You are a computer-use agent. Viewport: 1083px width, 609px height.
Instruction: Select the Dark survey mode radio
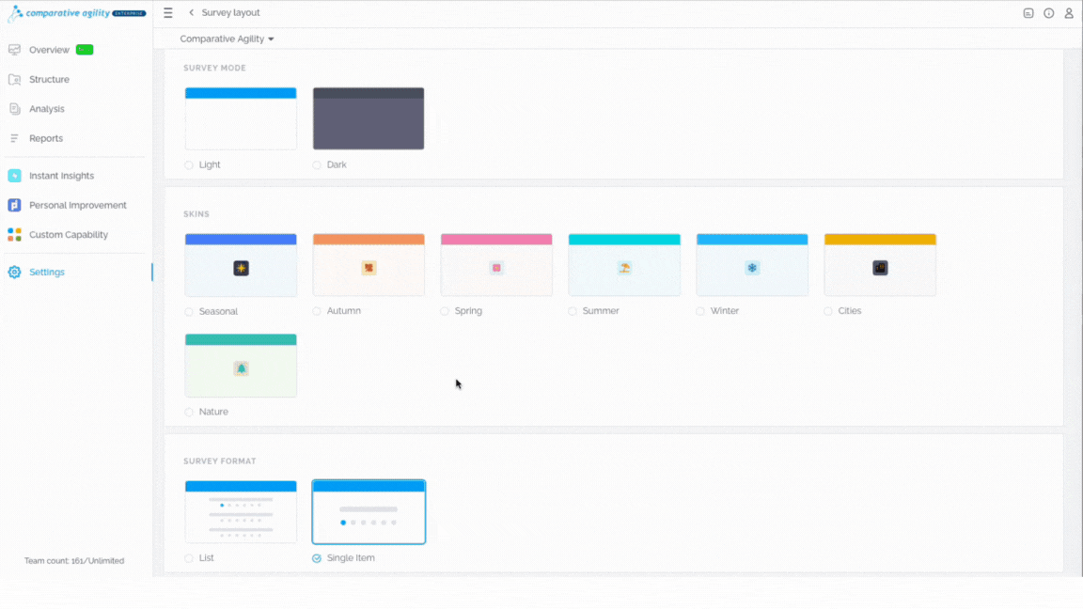point(317,165)
